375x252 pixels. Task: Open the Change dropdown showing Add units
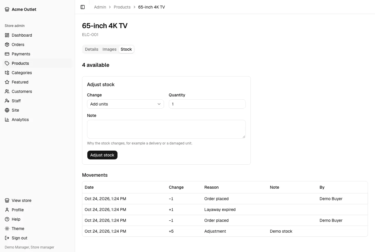point(125,104)
